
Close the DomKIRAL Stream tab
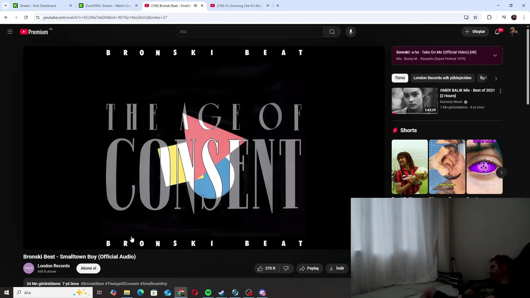(136, 6)
